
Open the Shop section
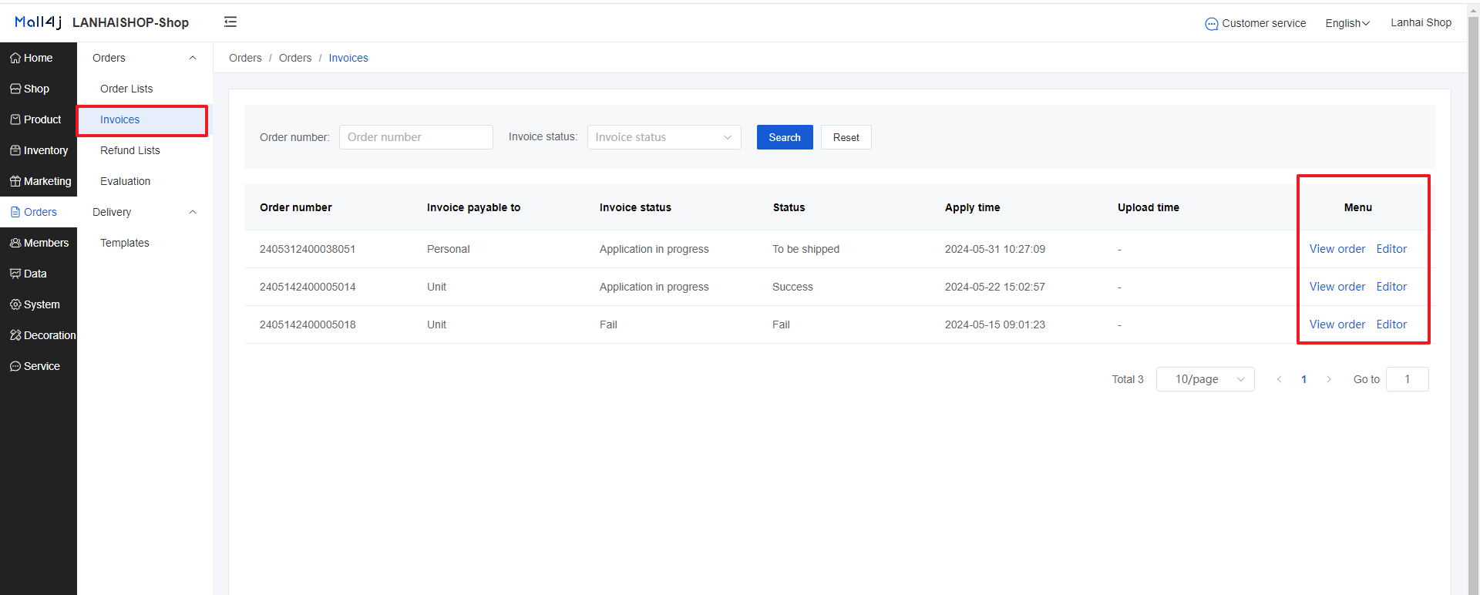(39, 89)
